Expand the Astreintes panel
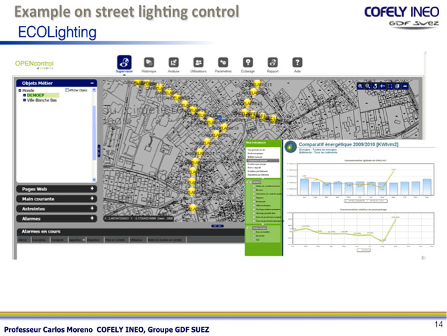The image size is (447, 336). [x=92, y=208]
